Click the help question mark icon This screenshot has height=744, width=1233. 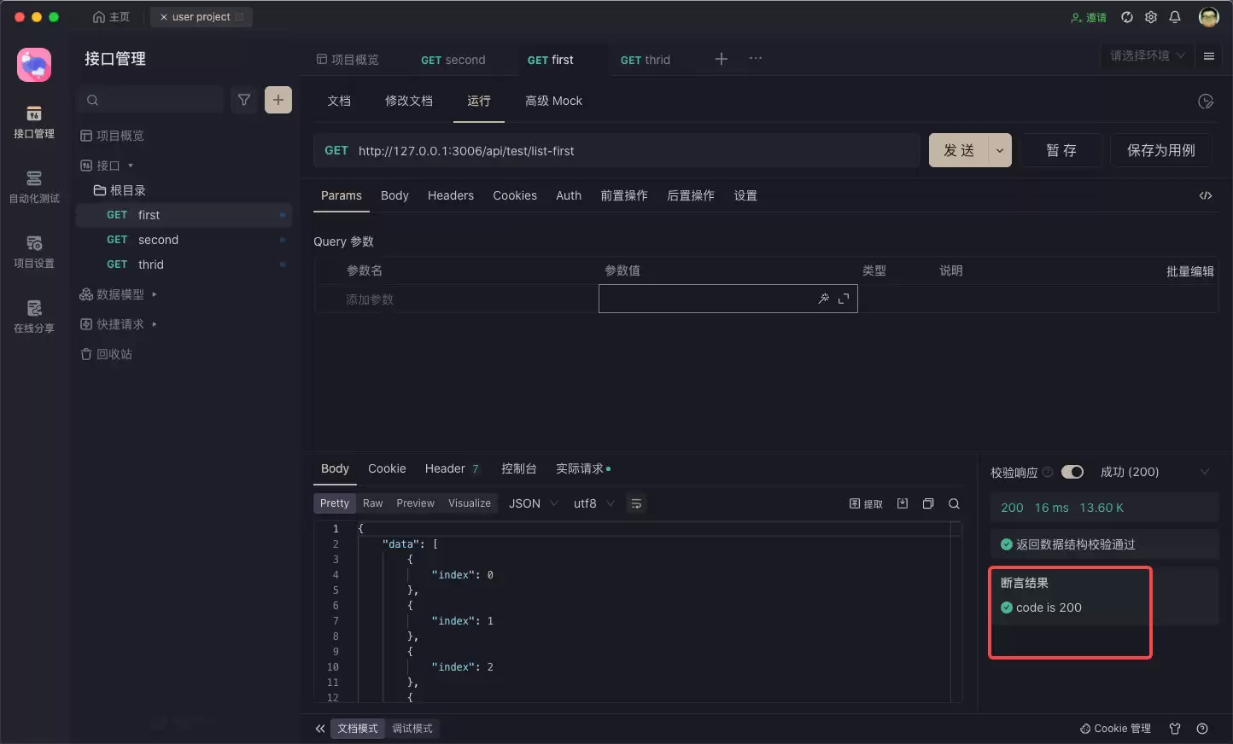pyautogui.click(x=1202, y=729)
